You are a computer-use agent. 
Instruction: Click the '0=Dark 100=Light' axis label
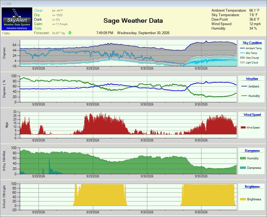coord(4,197)
